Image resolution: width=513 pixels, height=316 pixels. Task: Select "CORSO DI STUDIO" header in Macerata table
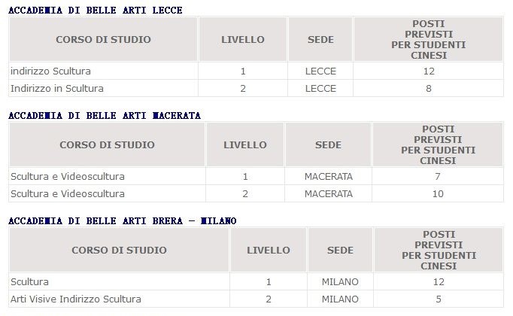point(107,144)
